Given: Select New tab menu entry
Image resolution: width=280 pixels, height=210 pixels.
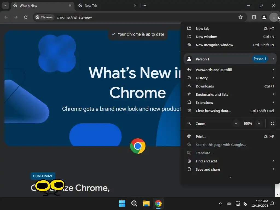Looking at the screenshot, I should tap(230, 28).
